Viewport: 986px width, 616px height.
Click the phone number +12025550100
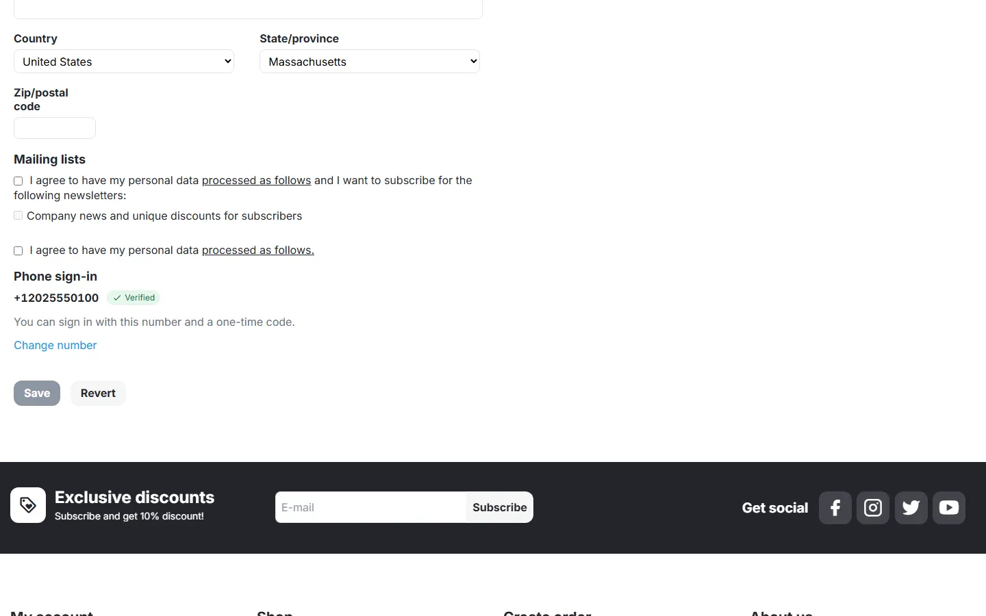(x=56, y=298)
